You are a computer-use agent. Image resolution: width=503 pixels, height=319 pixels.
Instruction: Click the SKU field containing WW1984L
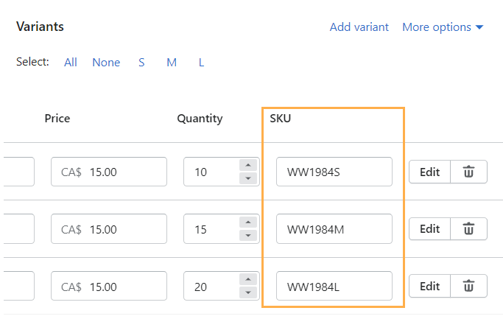click(334, 287)
